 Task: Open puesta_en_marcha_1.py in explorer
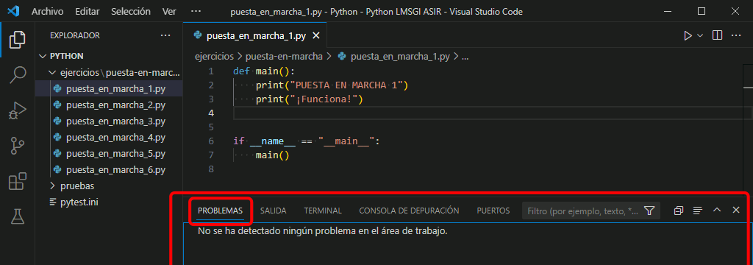109,88
